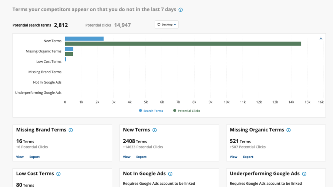Click info icon for Underperforming Google Ads
The image size is (333, 187).
pyautogui.click(x=304, y=174)
